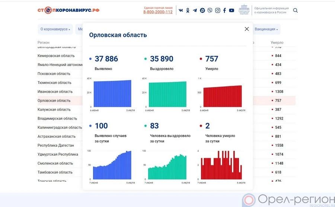Click the 'Регион' column header

tap(44, 43)
